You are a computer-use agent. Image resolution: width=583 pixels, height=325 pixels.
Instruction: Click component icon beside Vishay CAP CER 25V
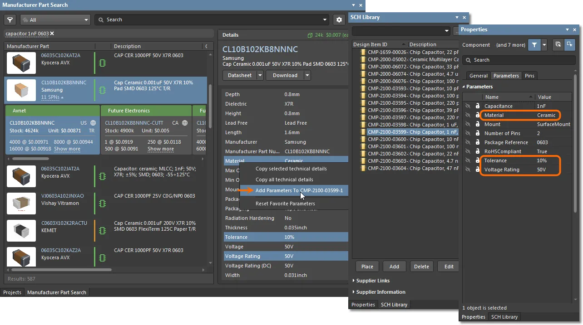tap(103, 203)
